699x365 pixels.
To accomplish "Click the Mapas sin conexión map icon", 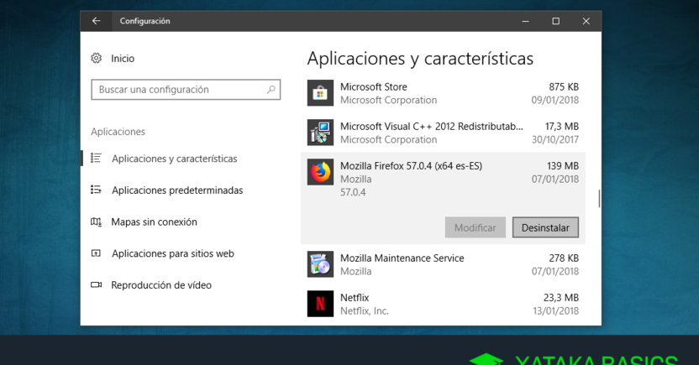I will click(97, 222).
